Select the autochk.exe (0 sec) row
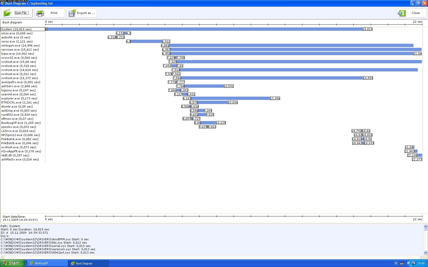This screenshot has height=267, width=428. pos(16,37)
